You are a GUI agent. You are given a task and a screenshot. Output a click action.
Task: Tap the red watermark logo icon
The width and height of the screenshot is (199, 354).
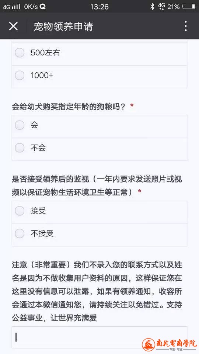pyautogui.click(x=148, y=344)
